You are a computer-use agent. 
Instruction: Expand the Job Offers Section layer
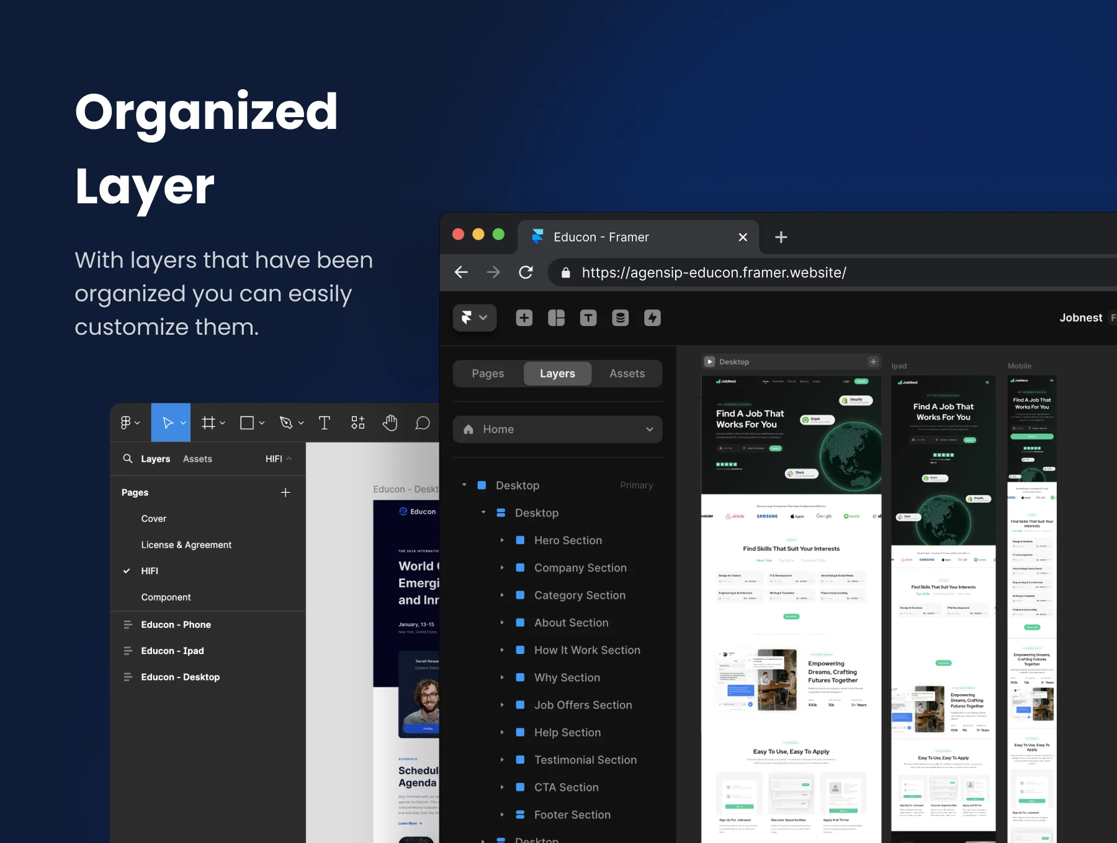[502, 705]
